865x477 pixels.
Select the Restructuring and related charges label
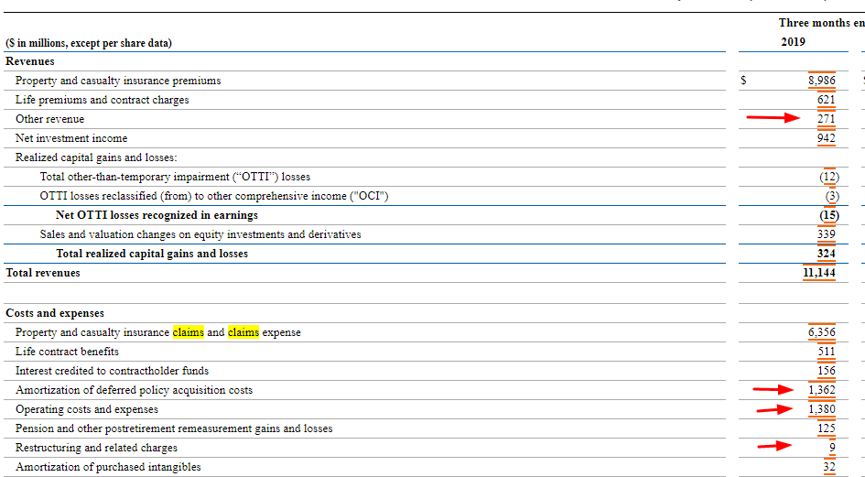pyautogui.click(x=96, y=448)
